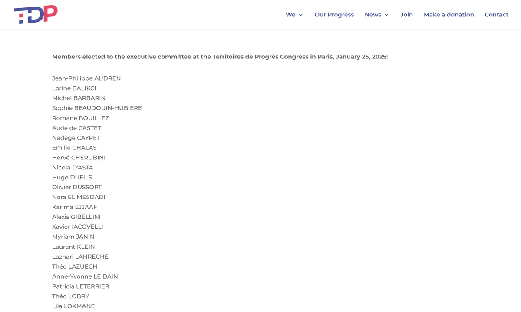
Task: Click Make a donation link
Action: (x=449, y=15)
